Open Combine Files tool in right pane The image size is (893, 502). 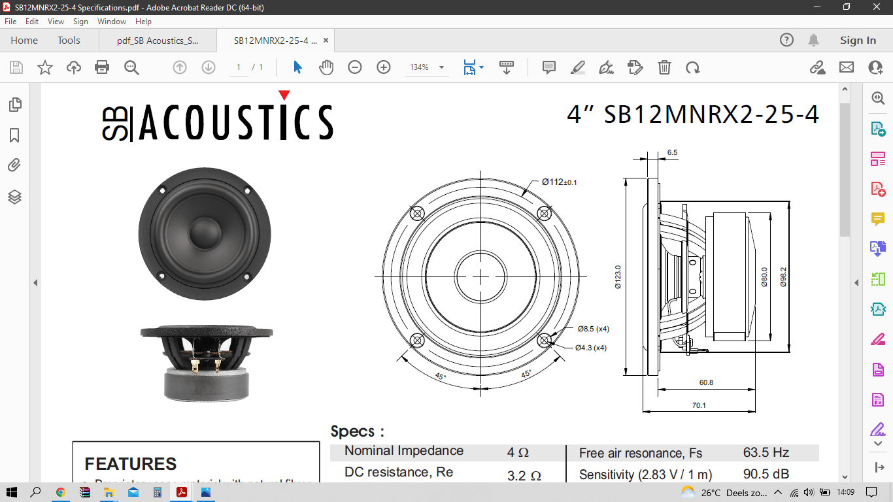pyautogui.click(x=878, y=248)
